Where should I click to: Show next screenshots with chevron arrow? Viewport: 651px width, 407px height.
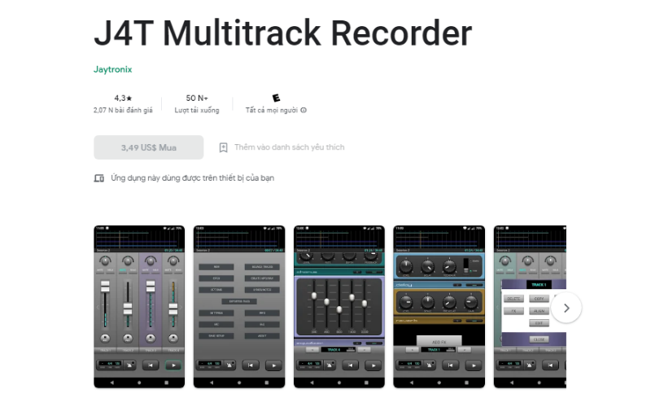point(566,308)
